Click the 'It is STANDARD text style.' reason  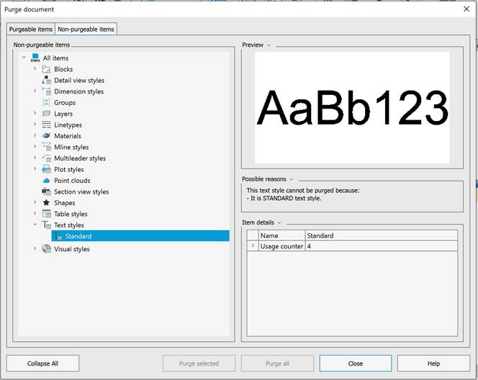coord(284,199)
